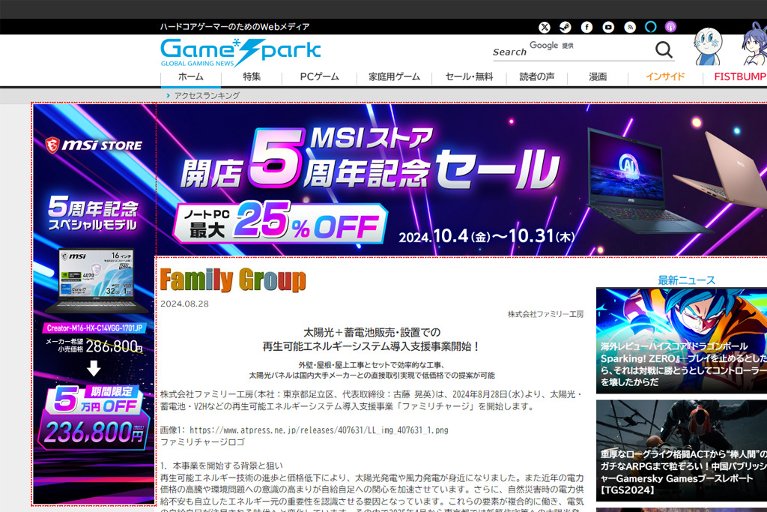Screen dimensions: 767x512
Task: Open the ホーム tab
Action: click(191, 77)
